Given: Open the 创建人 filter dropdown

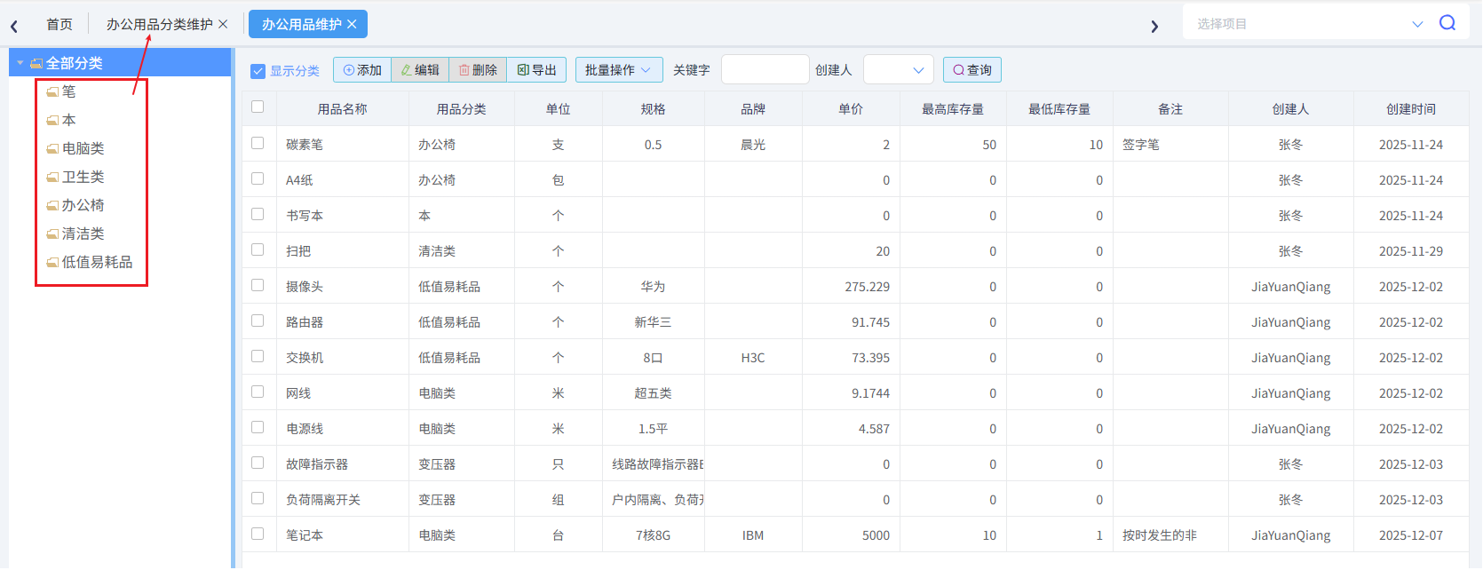Looking at the screenshot, I should [x=898, y=70].
